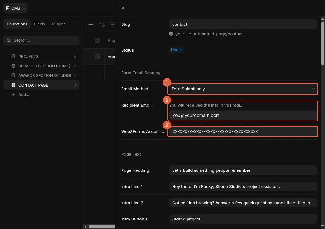Image resolution: width=325 pixels, height=229 pixels.
Task: Click the horizontal scrollbar thumb of the table
Action: pos(101,226)
